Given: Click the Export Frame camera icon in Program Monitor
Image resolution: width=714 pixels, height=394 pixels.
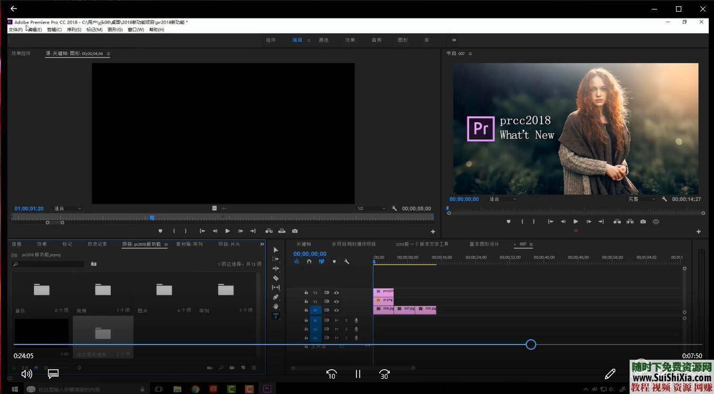Looking at the screenshot, I should click(x=643, y=221).
